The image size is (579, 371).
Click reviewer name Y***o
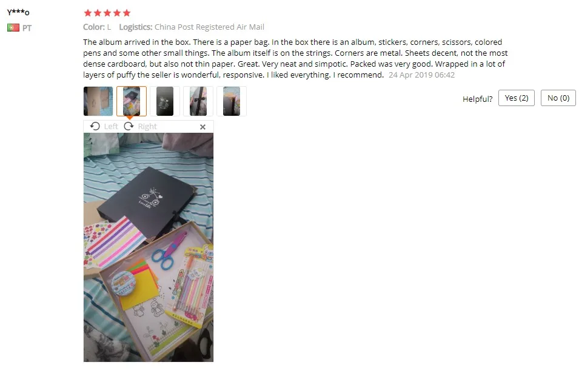[x=18, y=12]
